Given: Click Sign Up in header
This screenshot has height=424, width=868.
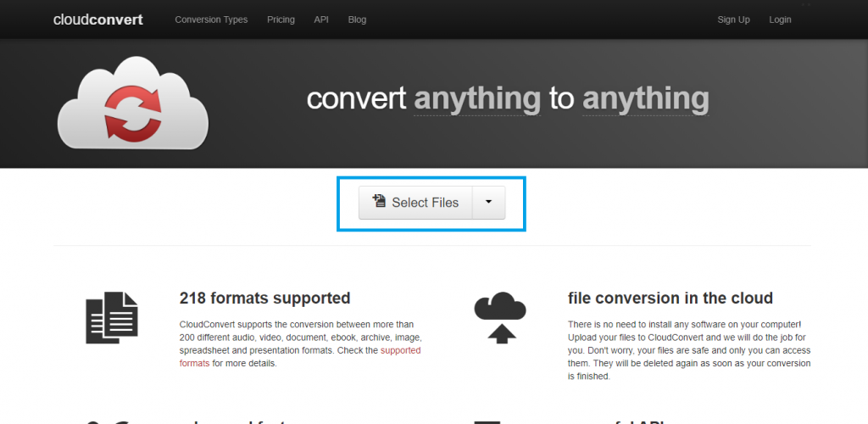Looking at the screenshot, I should tap(733, 20).
